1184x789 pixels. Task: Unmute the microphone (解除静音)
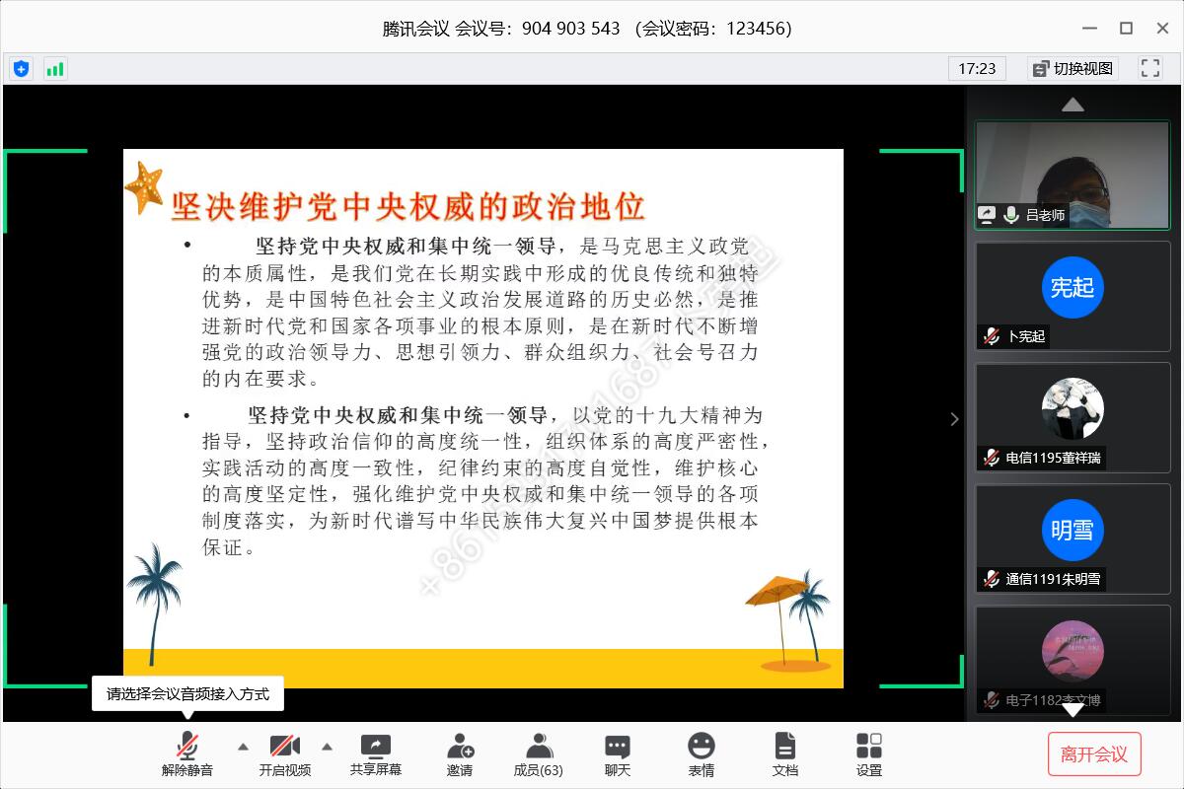pos(187,754)
